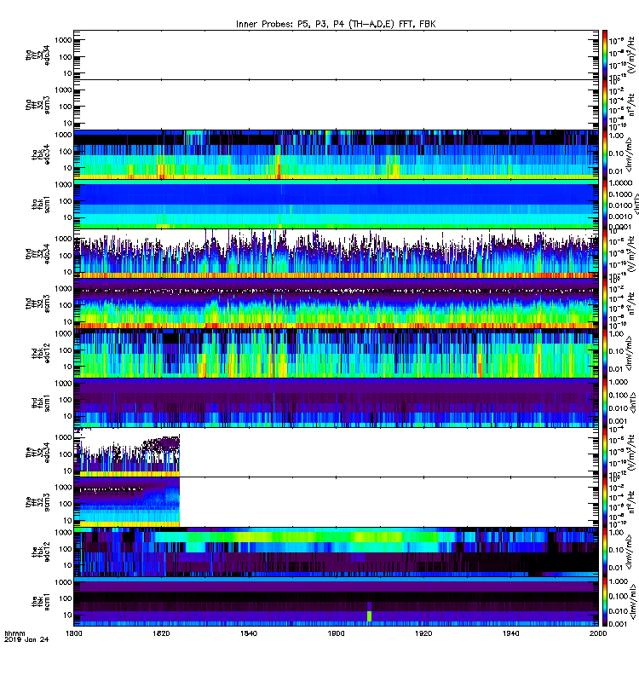Select the 'tha fff 32 scm3' panel label
639x682 pixels.
(x=37, y=105)
